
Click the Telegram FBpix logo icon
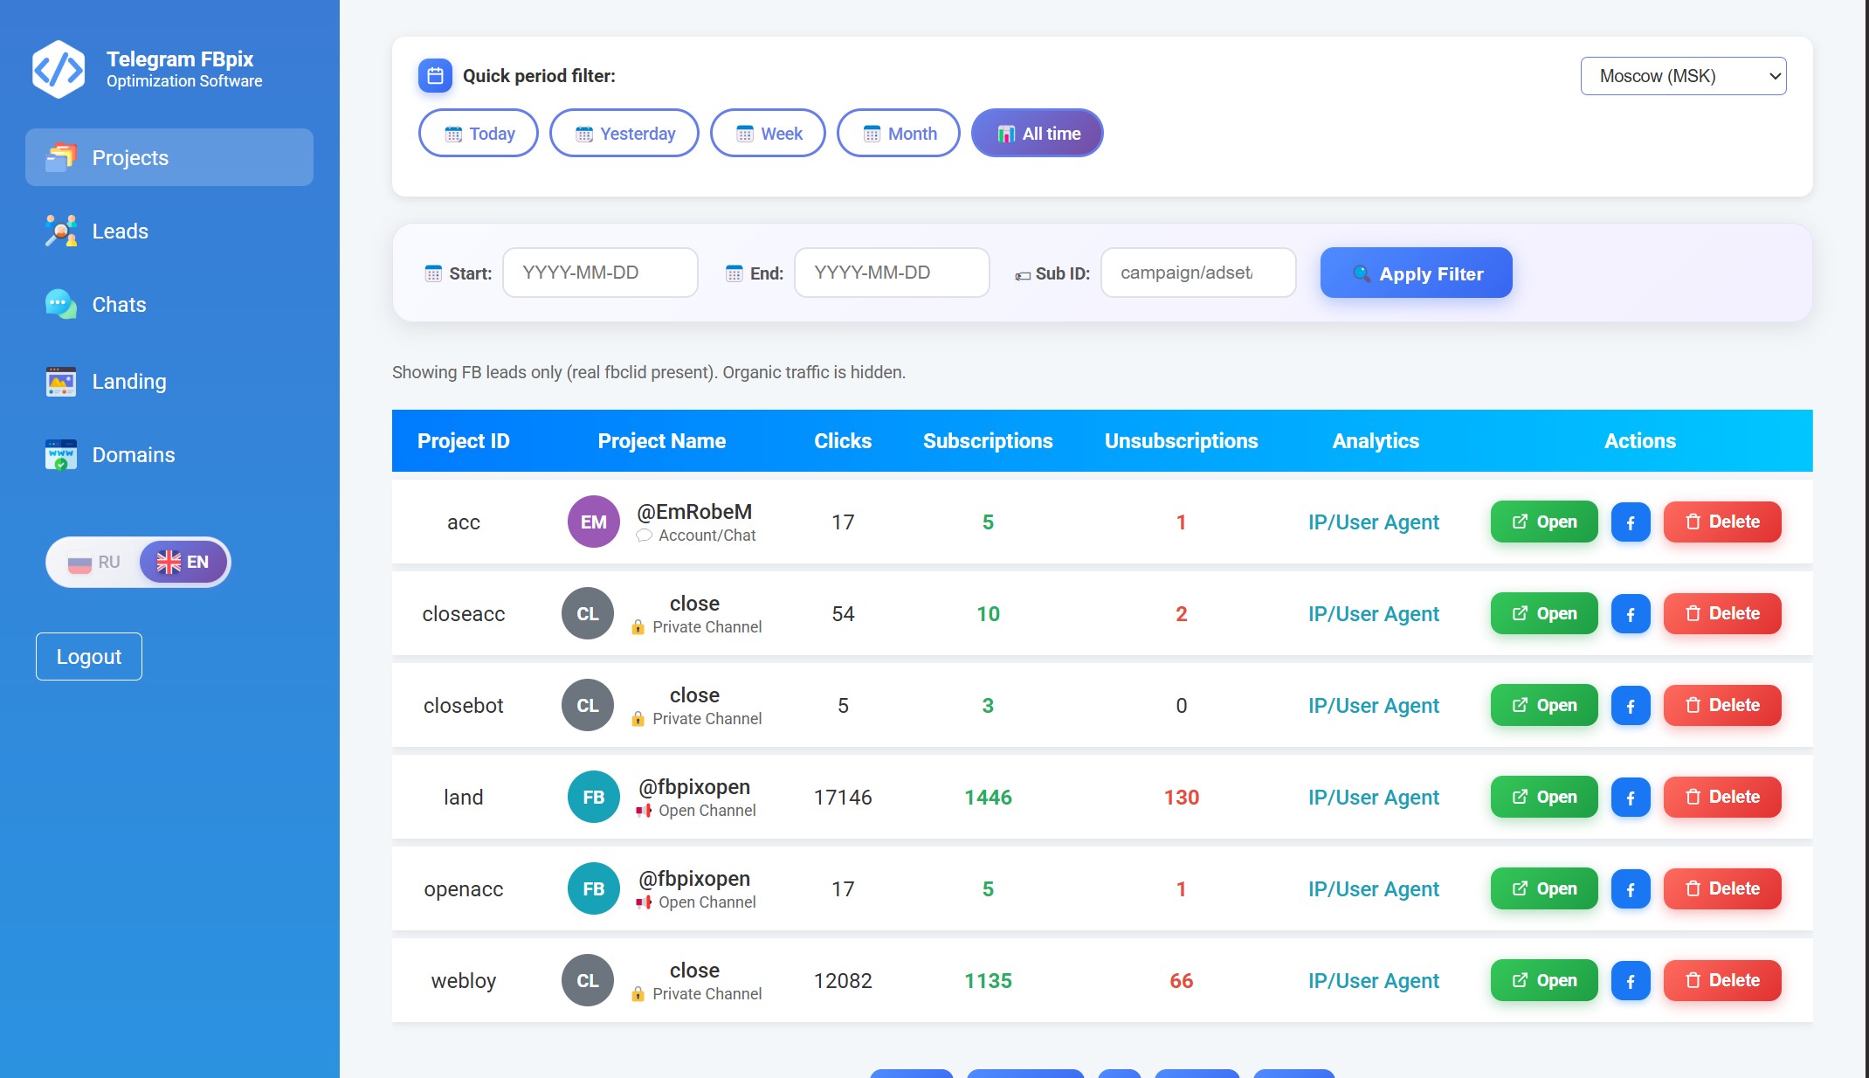(x=59, y=69)
